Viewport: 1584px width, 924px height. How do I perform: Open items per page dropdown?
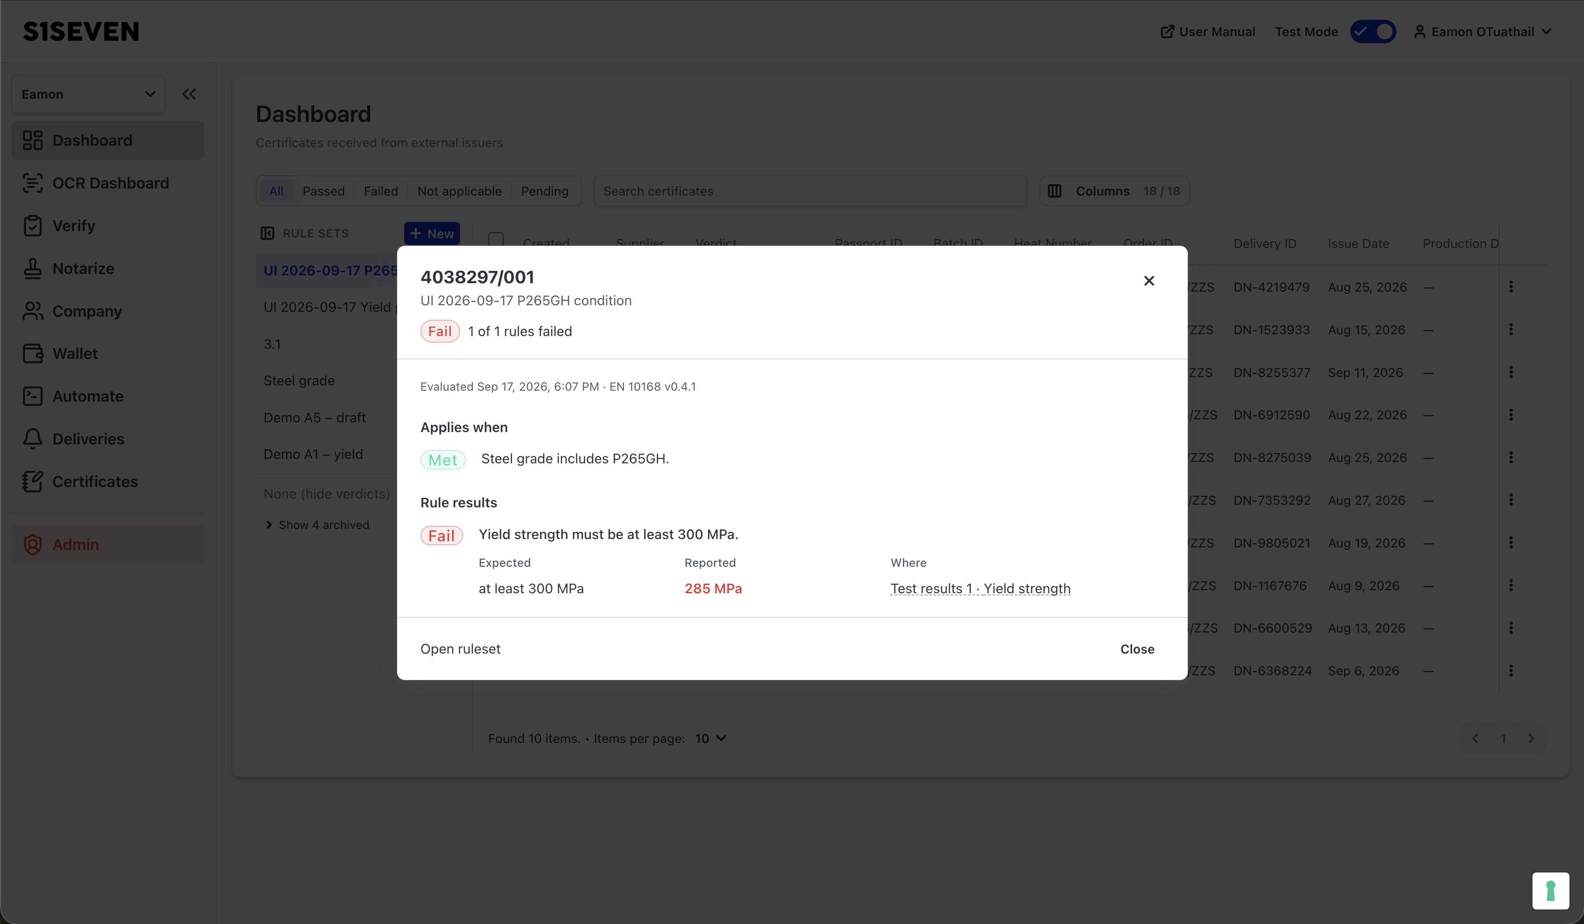[711, 739]
